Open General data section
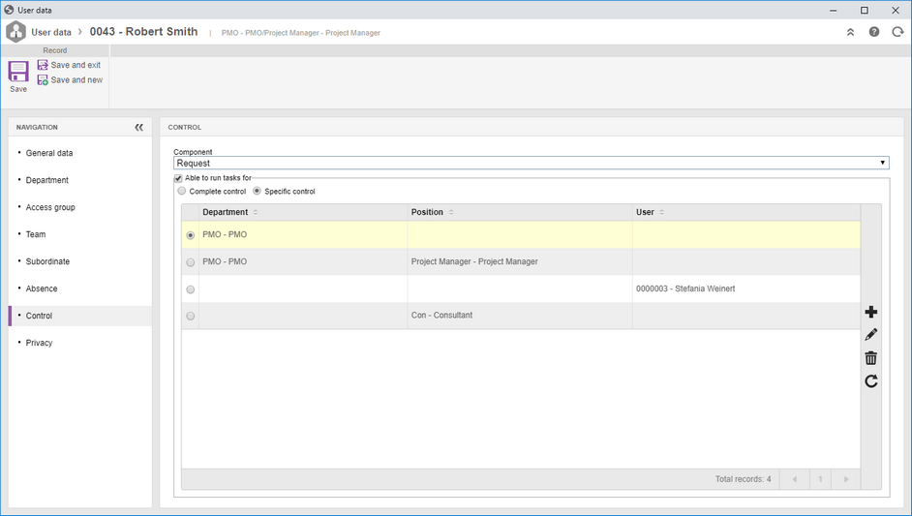This screenshot has height=516, width=912. click(48, 153)
